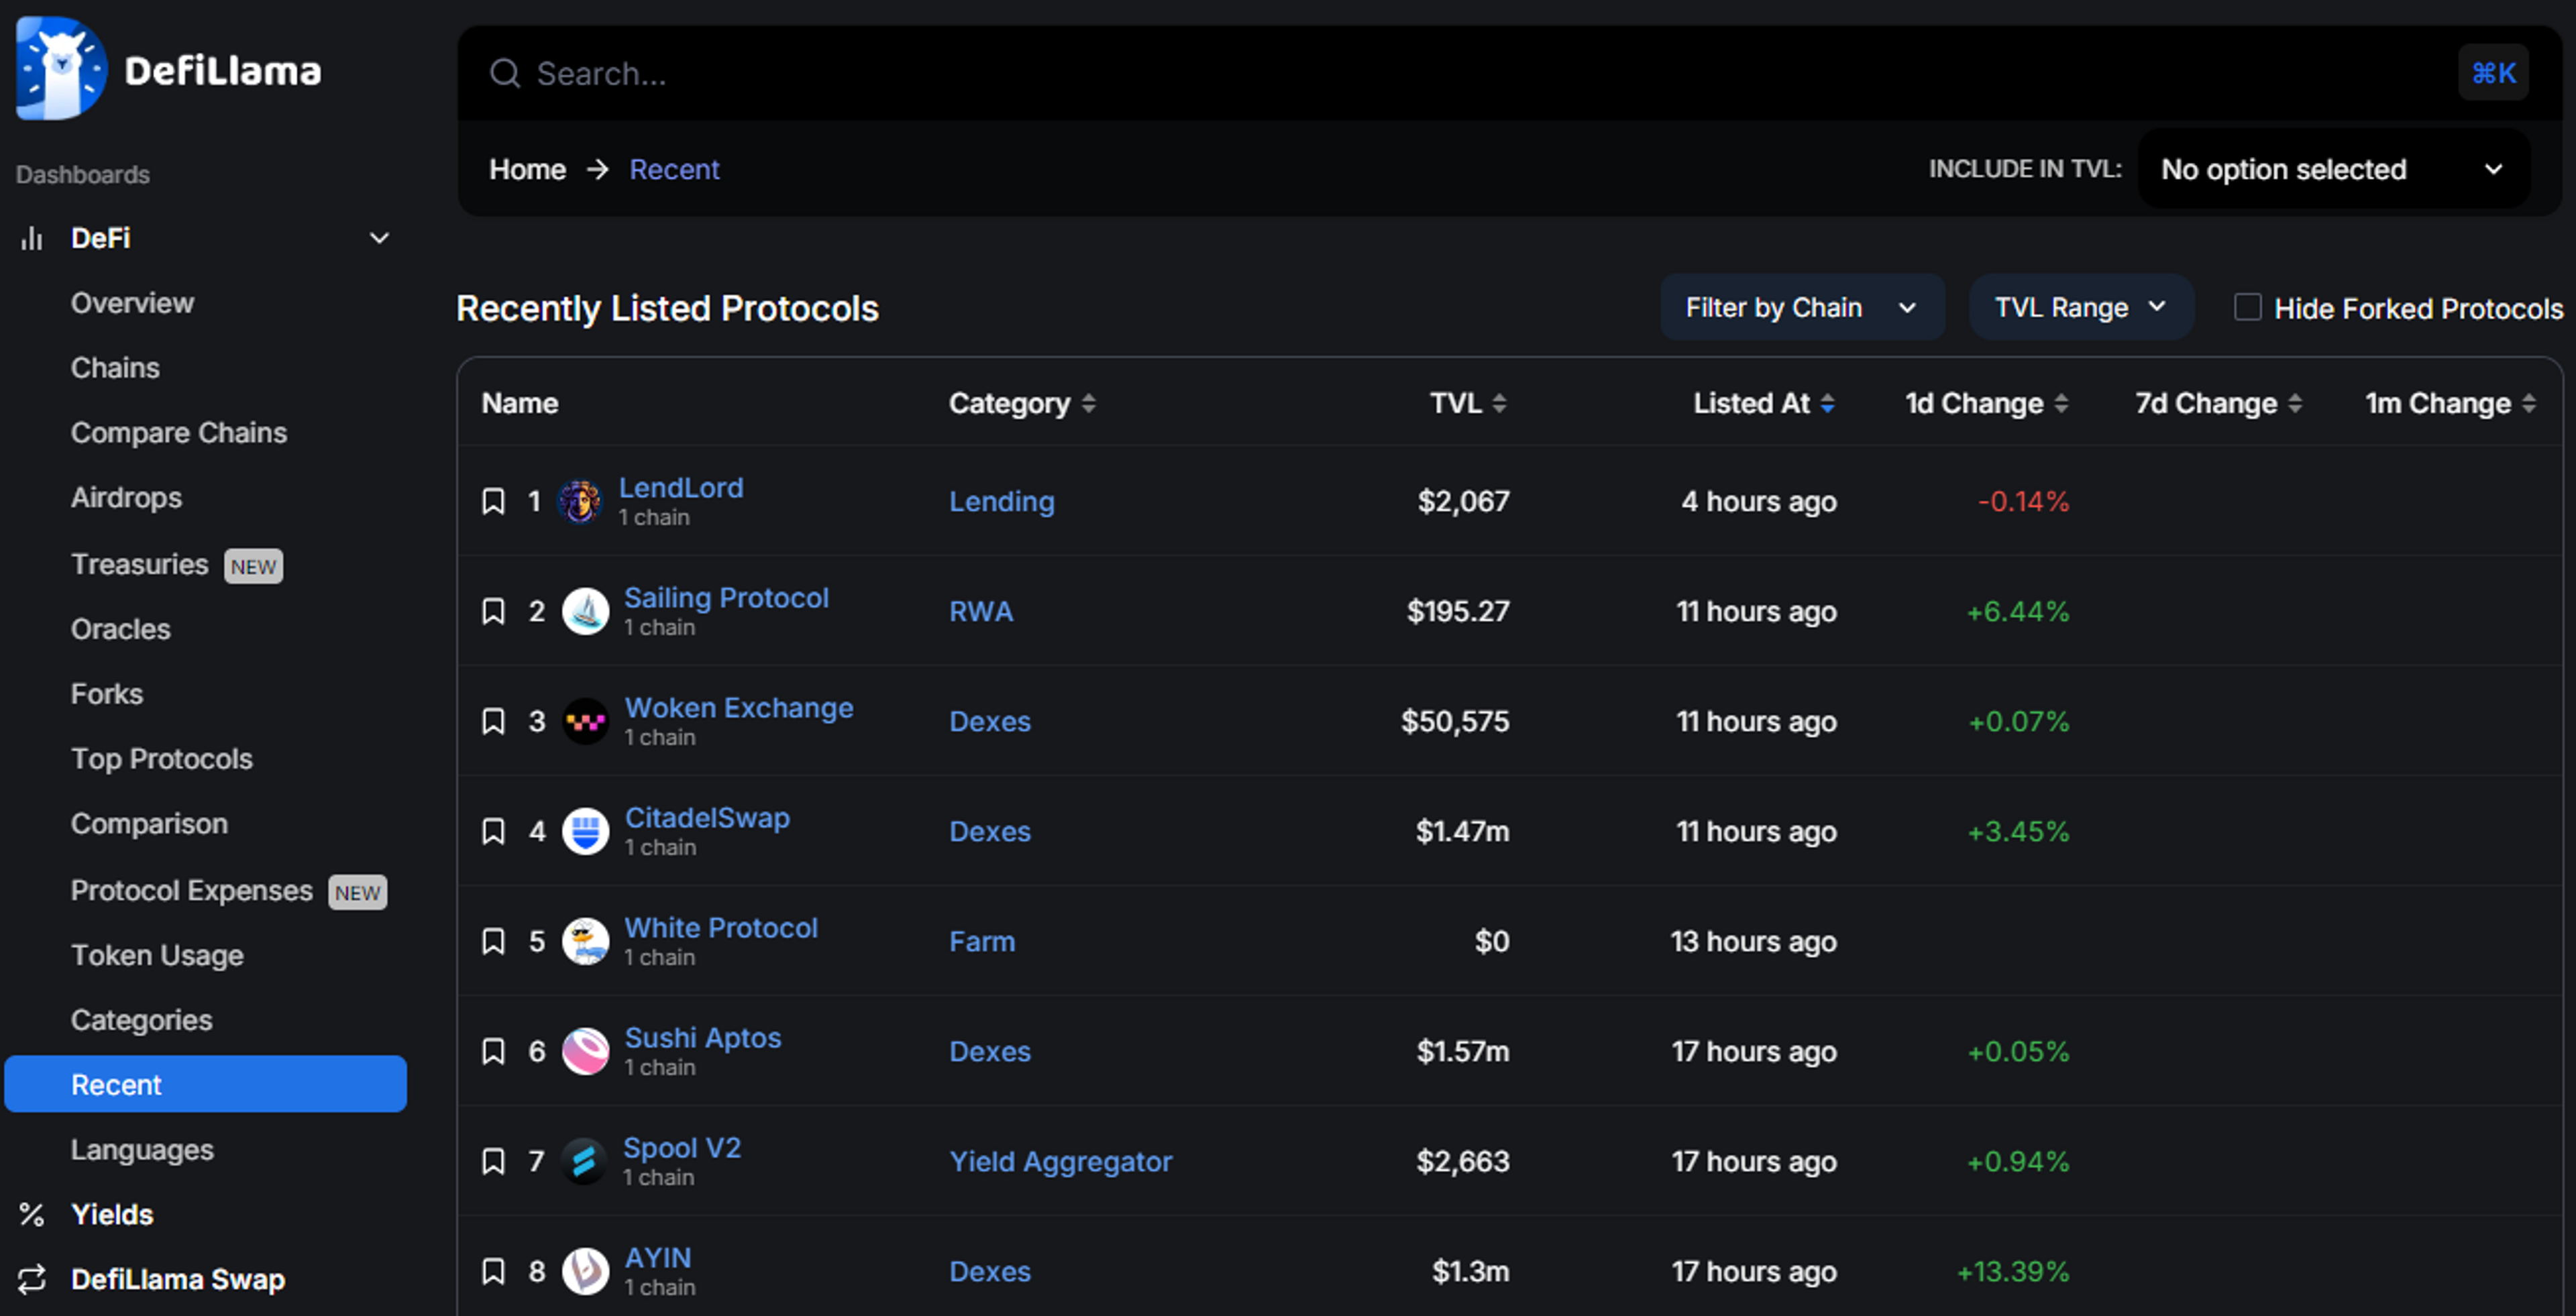Open the Chains sidebar page
The height and width of the screenshot is (1316, 2576).
pos(115,368)
